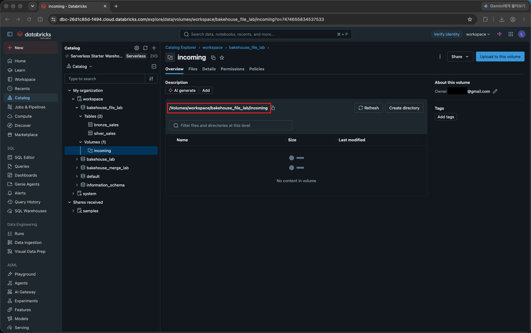Image resolution: width=531 pixels, height=333 pixels.
Task: Open the kebab menu beside Share
Action: coord(440,57)
